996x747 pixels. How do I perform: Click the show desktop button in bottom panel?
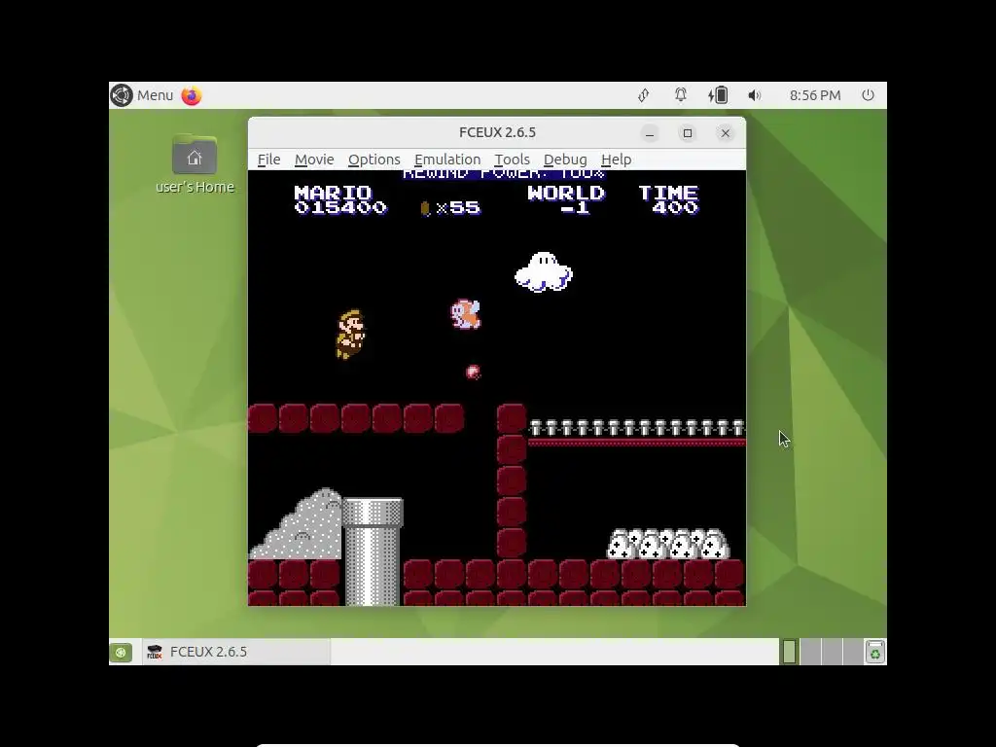coord(121,652)
